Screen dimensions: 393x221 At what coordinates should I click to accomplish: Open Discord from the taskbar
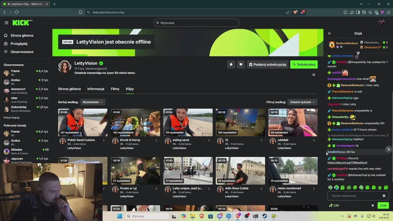click(220, 216)
